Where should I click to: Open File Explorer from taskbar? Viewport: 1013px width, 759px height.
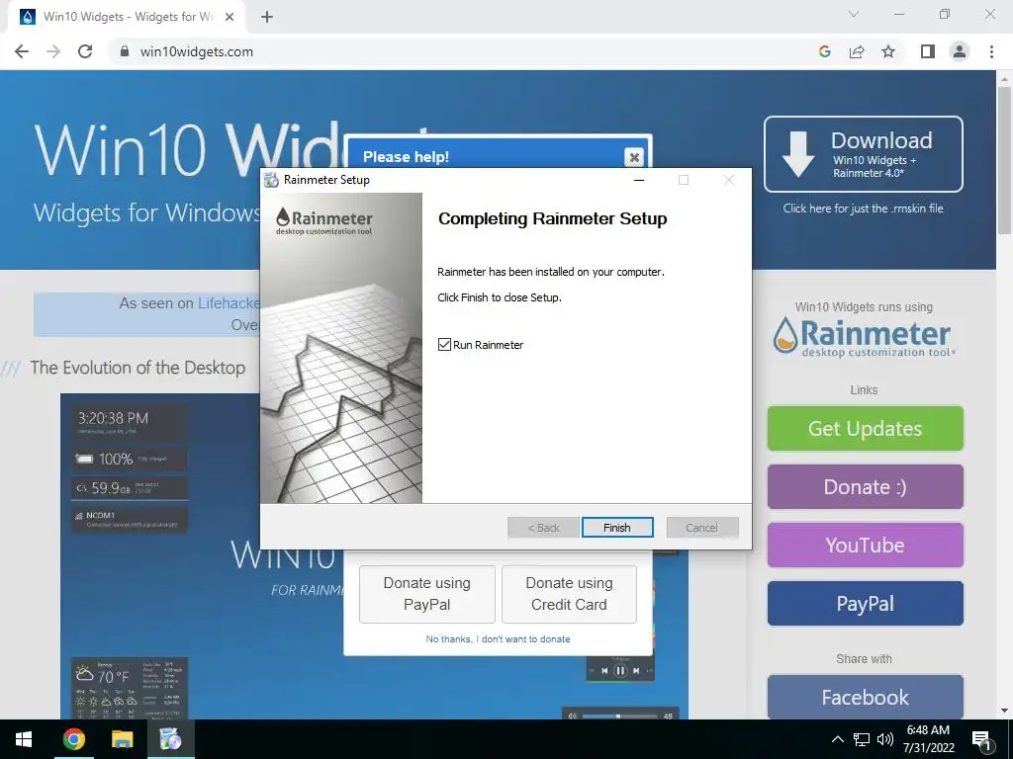[122, 739]
